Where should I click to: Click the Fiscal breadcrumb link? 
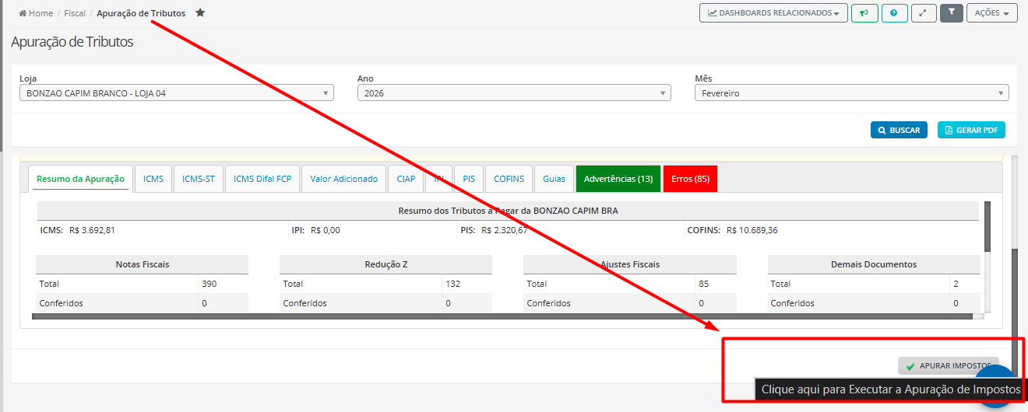[75, 13]
